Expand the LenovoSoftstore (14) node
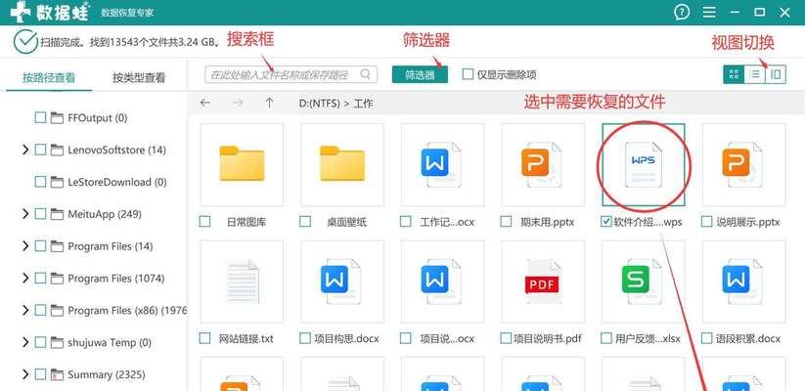 tap(24, 150)
